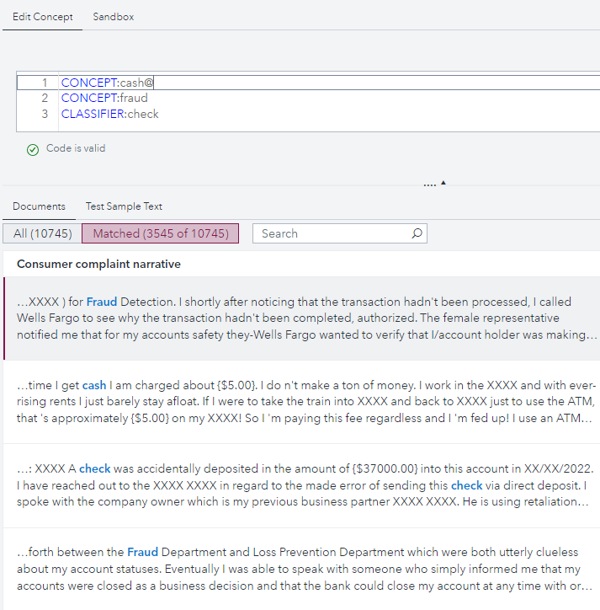Show All (10745) documents
Screen dimensions: 600x610
click(x=42, y=233)
